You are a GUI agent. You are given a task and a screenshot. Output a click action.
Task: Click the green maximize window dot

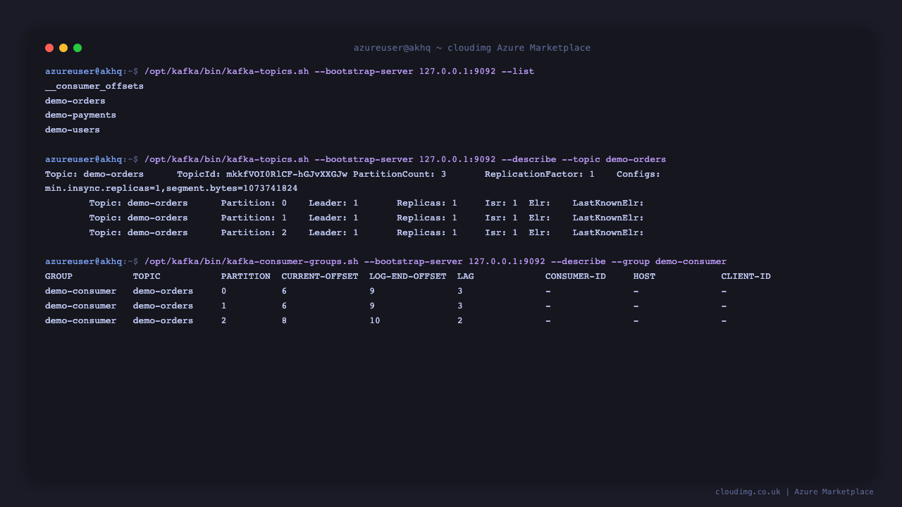pos(78,48)
